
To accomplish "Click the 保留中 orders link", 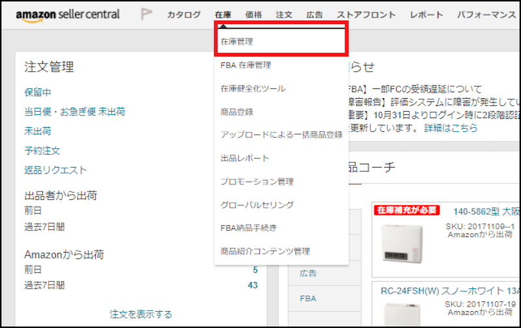I will 38,92.
